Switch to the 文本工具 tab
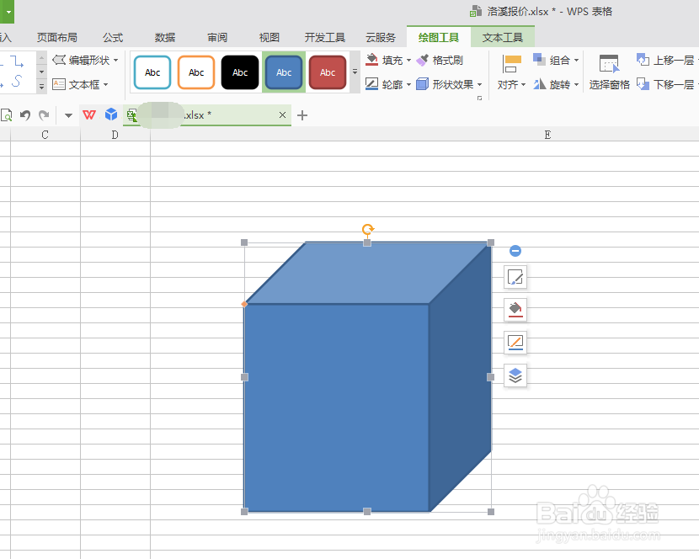The image size is (699, 559). 503,37
